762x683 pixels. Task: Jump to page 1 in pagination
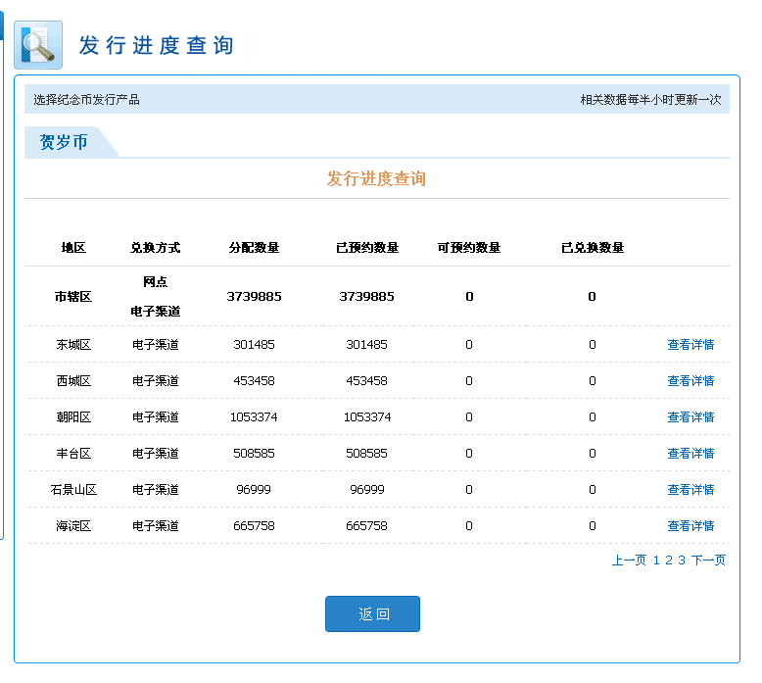(x=656, y=561)
